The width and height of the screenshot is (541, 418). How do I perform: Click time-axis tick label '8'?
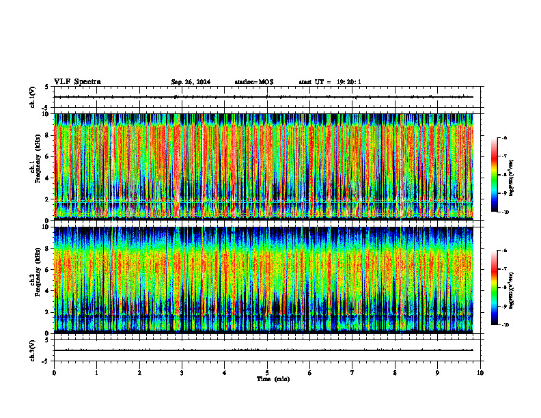click(395, 373)
